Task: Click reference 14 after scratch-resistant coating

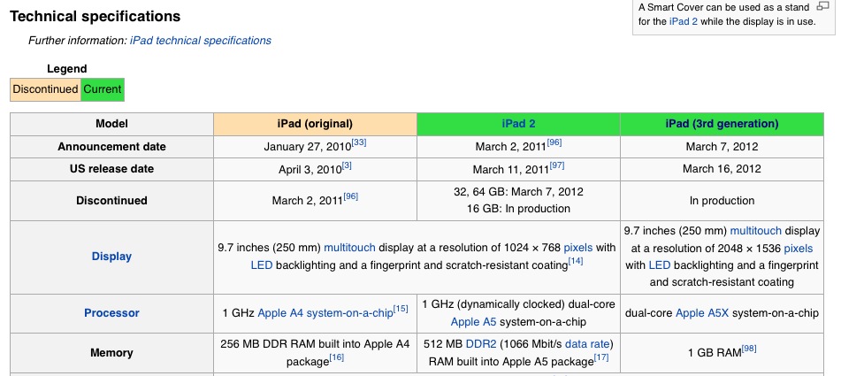Action: (x=576, y=261)
